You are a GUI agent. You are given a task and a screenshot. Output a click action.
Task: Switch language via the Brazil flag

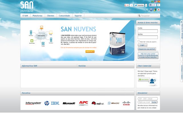152,1
